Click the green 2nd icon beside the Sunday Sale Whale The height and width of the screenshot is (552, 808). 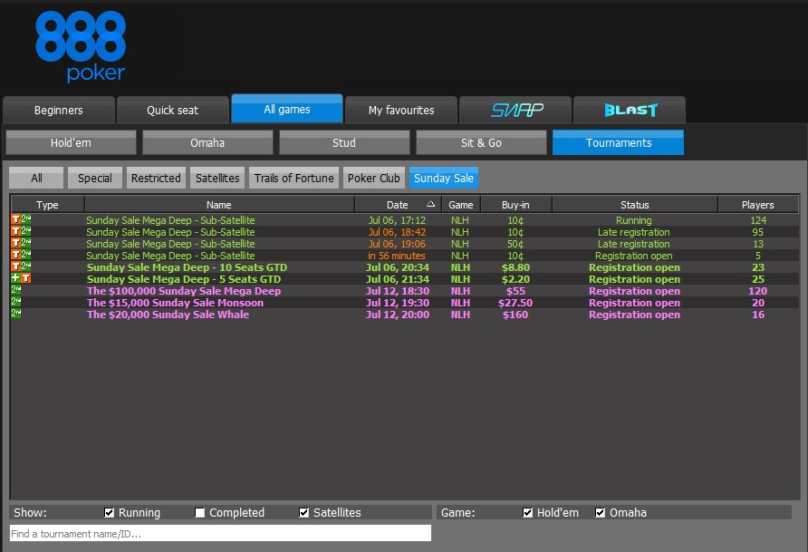click(x=16, y=315)
